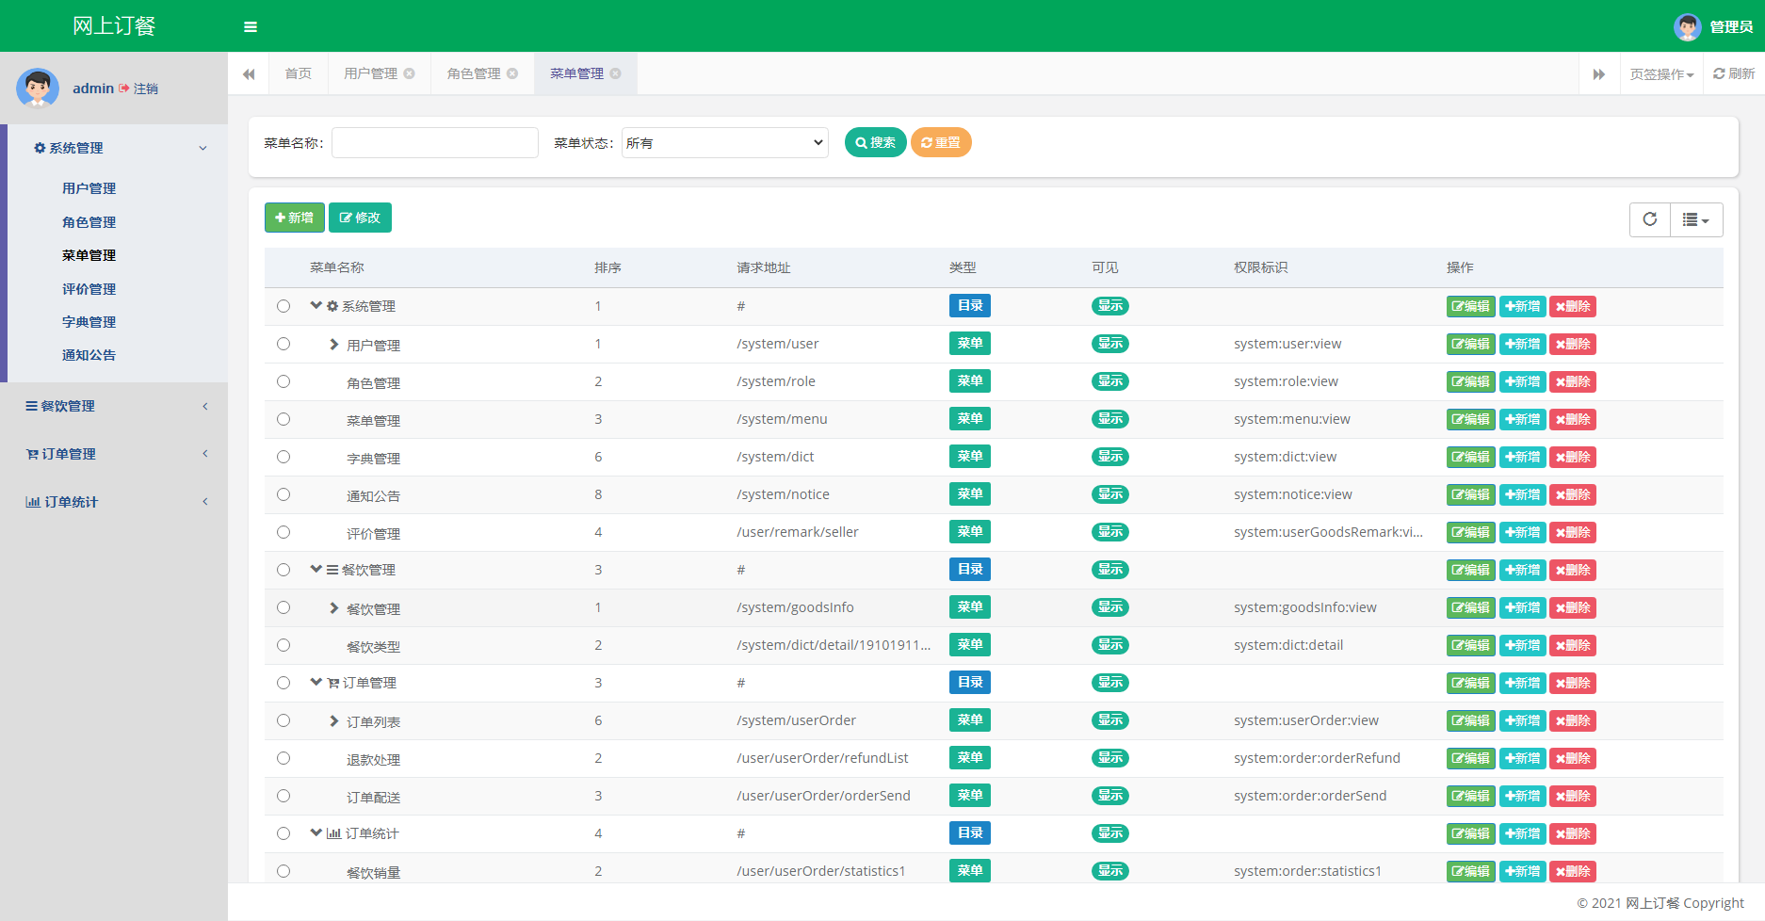
Task: Select the radio button for 菜单管理 row
Action: point(283,419)
